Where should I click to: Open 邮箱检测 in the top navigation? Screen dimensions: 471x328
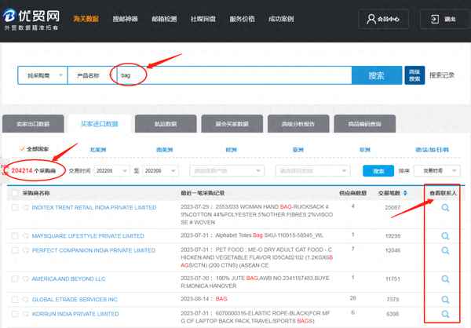tap(164, 19)
